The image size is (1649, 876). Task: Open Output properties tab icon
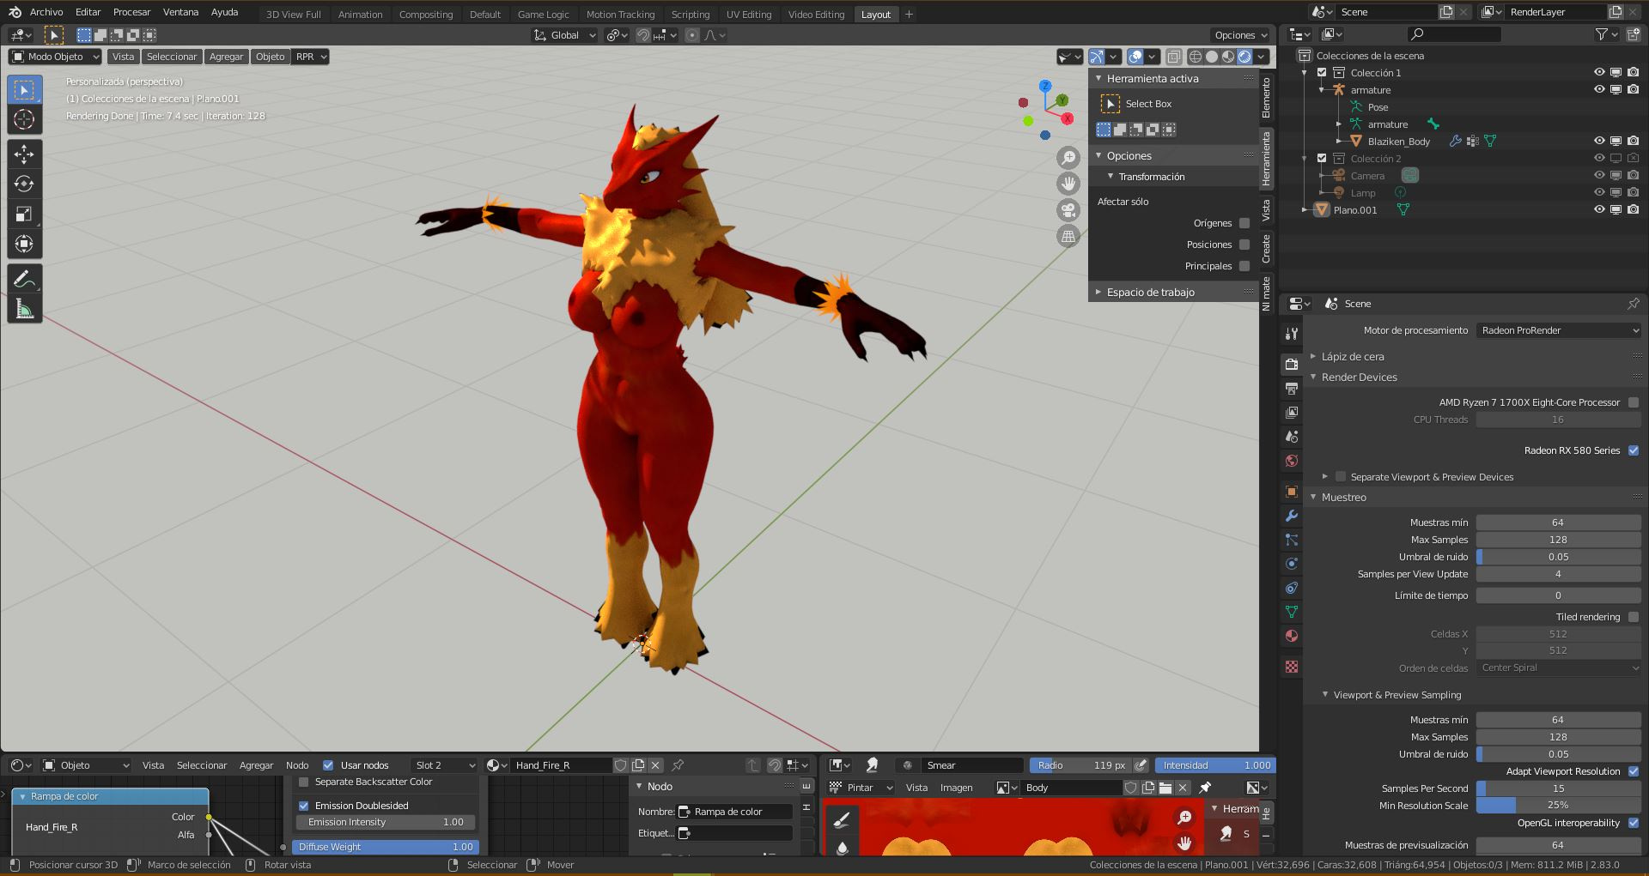tap(1291, 389)
